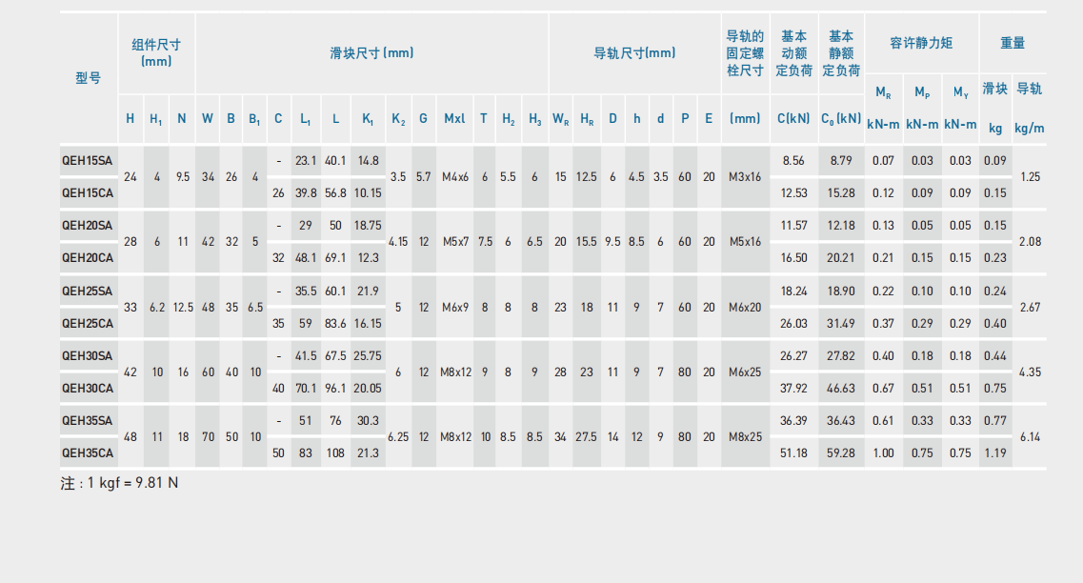Click the QEH30SA model row label

[x=87, y=355]
